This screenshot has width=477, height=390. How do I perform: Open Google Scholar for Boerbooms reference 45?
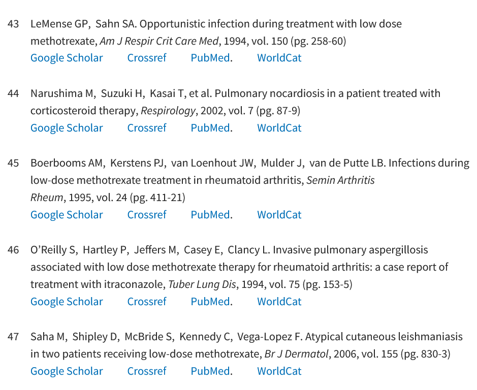pos(67,215)
